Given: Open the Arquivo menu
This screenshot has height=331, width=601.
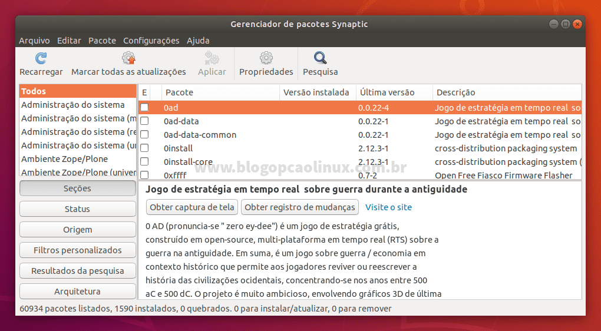Looking at the screenshot, I should [x=35, y=41].
